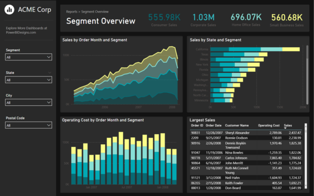
Task: Click the Consumer Sales 555.98K card
Action: pos(164,20)
